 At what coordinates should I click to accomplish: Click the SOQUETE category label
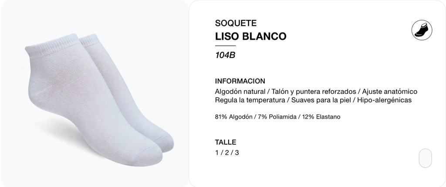236,23
